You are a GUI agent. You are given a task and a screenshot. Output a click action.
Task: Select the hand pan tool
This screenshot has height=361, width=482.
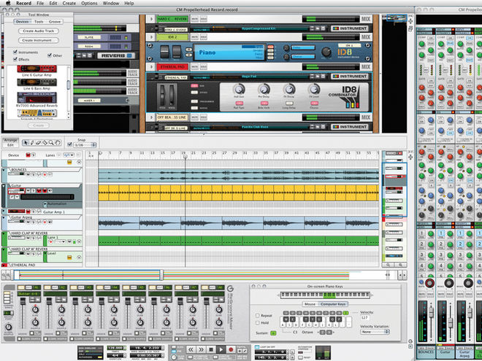point(58,142)
